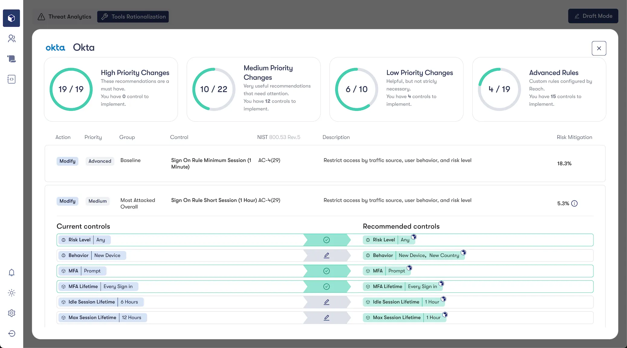Toggle the check on MFA Lifetime Every Sign in

coord(327,286)
